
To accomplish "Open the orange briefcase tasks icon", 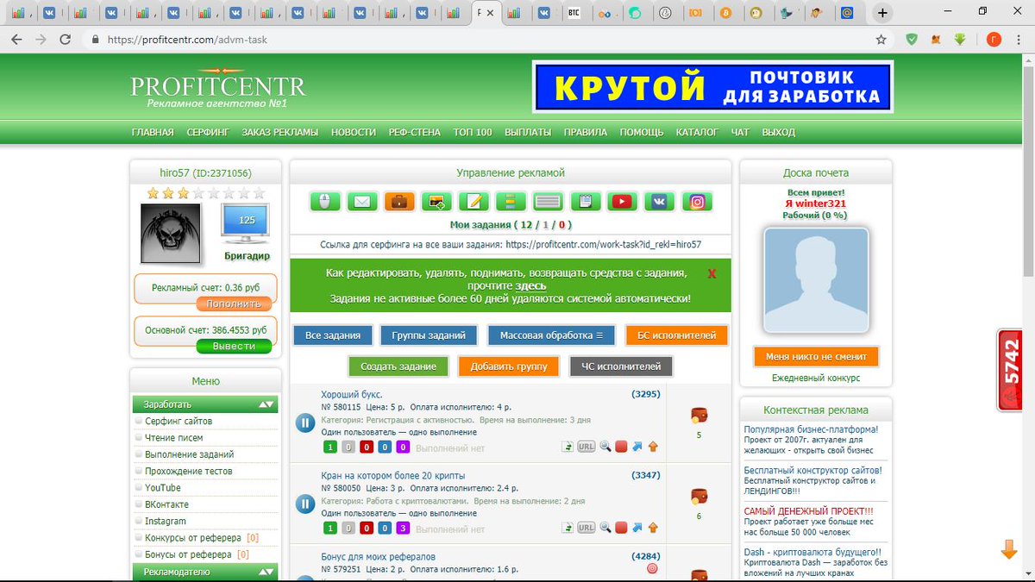I will tap(399, 202).
